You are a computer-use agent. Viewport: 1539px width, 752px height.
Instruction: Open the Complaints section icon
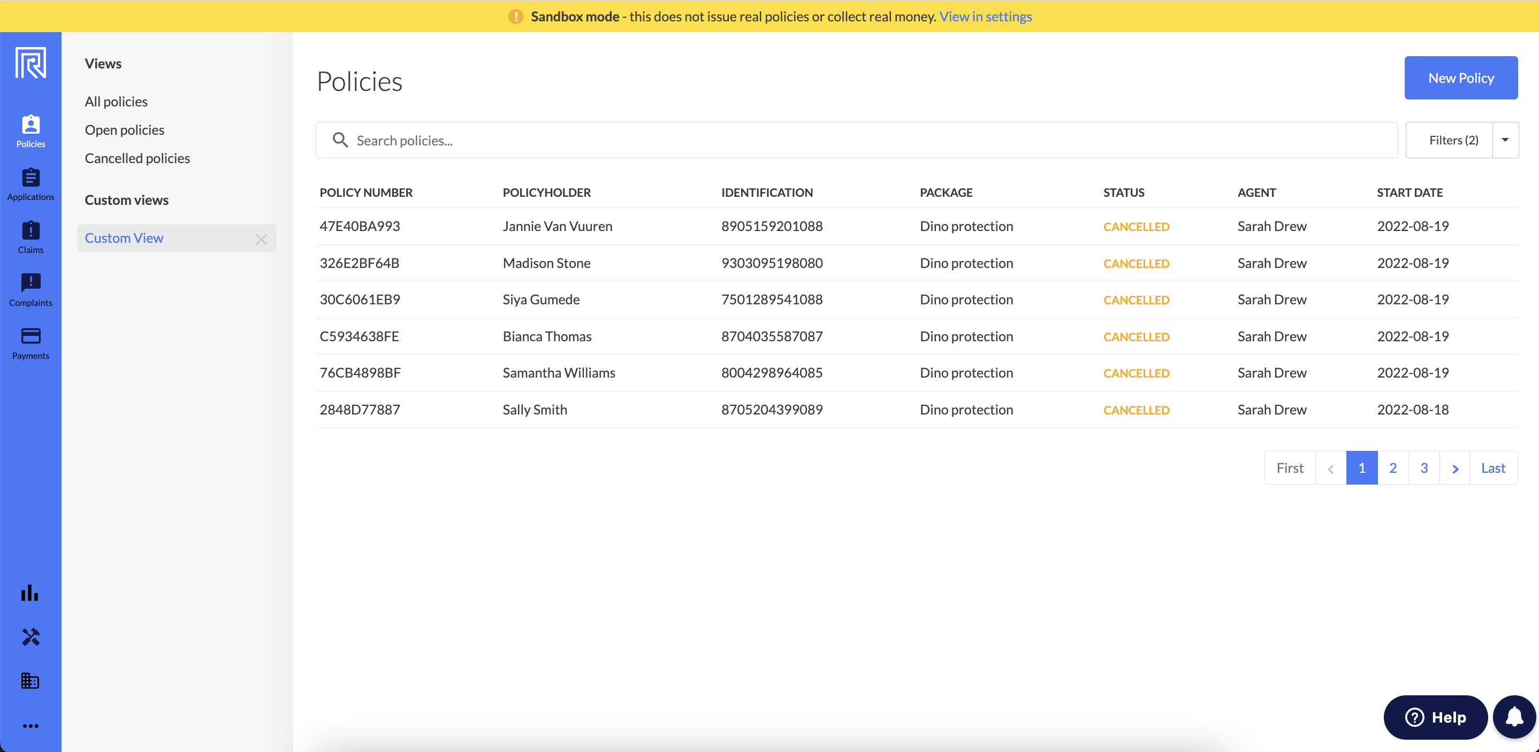point(31,290)
